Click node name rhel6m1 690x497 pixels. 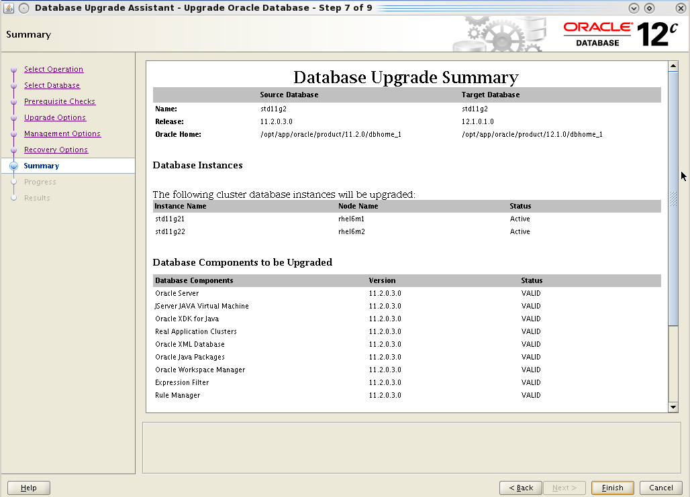352,219
